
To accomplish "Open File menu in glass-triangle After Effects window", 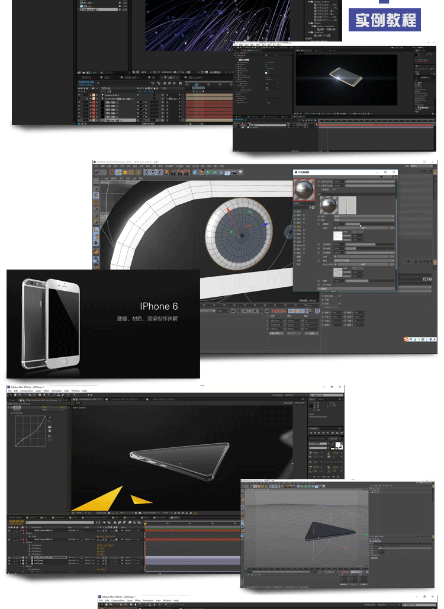I will pyautogui.click(x=9, y=391).
